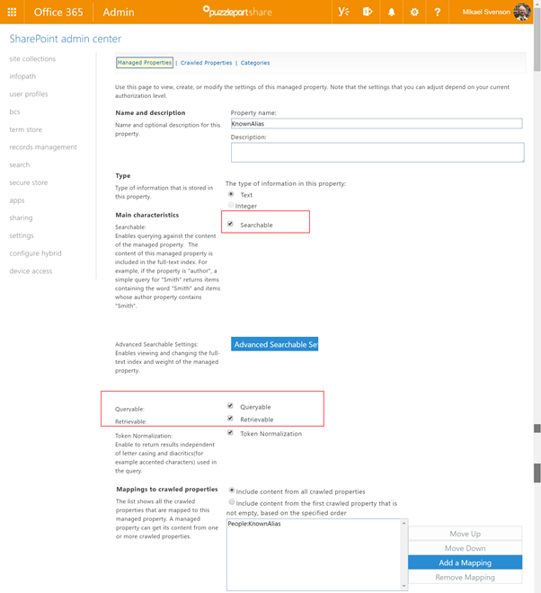This screenshot has height=593, width=541.
Task: Click the Description text box
Action: [x=377, y=153]
